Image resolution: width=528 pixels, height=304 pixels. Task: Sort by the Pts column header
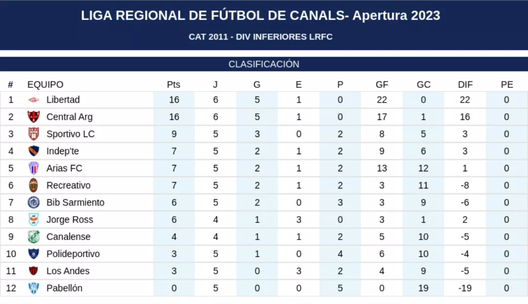[174, 84]
